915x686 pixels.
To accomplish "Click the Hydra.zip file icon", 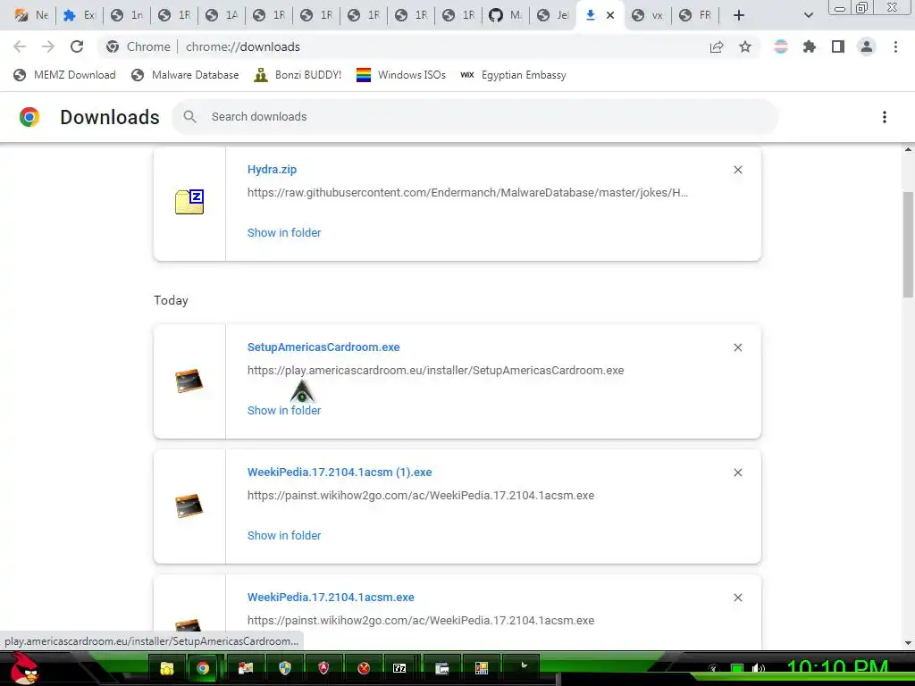I will tap(189, 202).
